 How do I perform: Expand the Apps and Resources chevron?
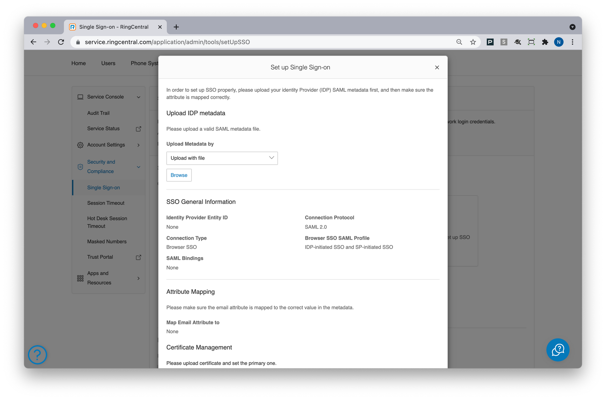pos(138,278)
